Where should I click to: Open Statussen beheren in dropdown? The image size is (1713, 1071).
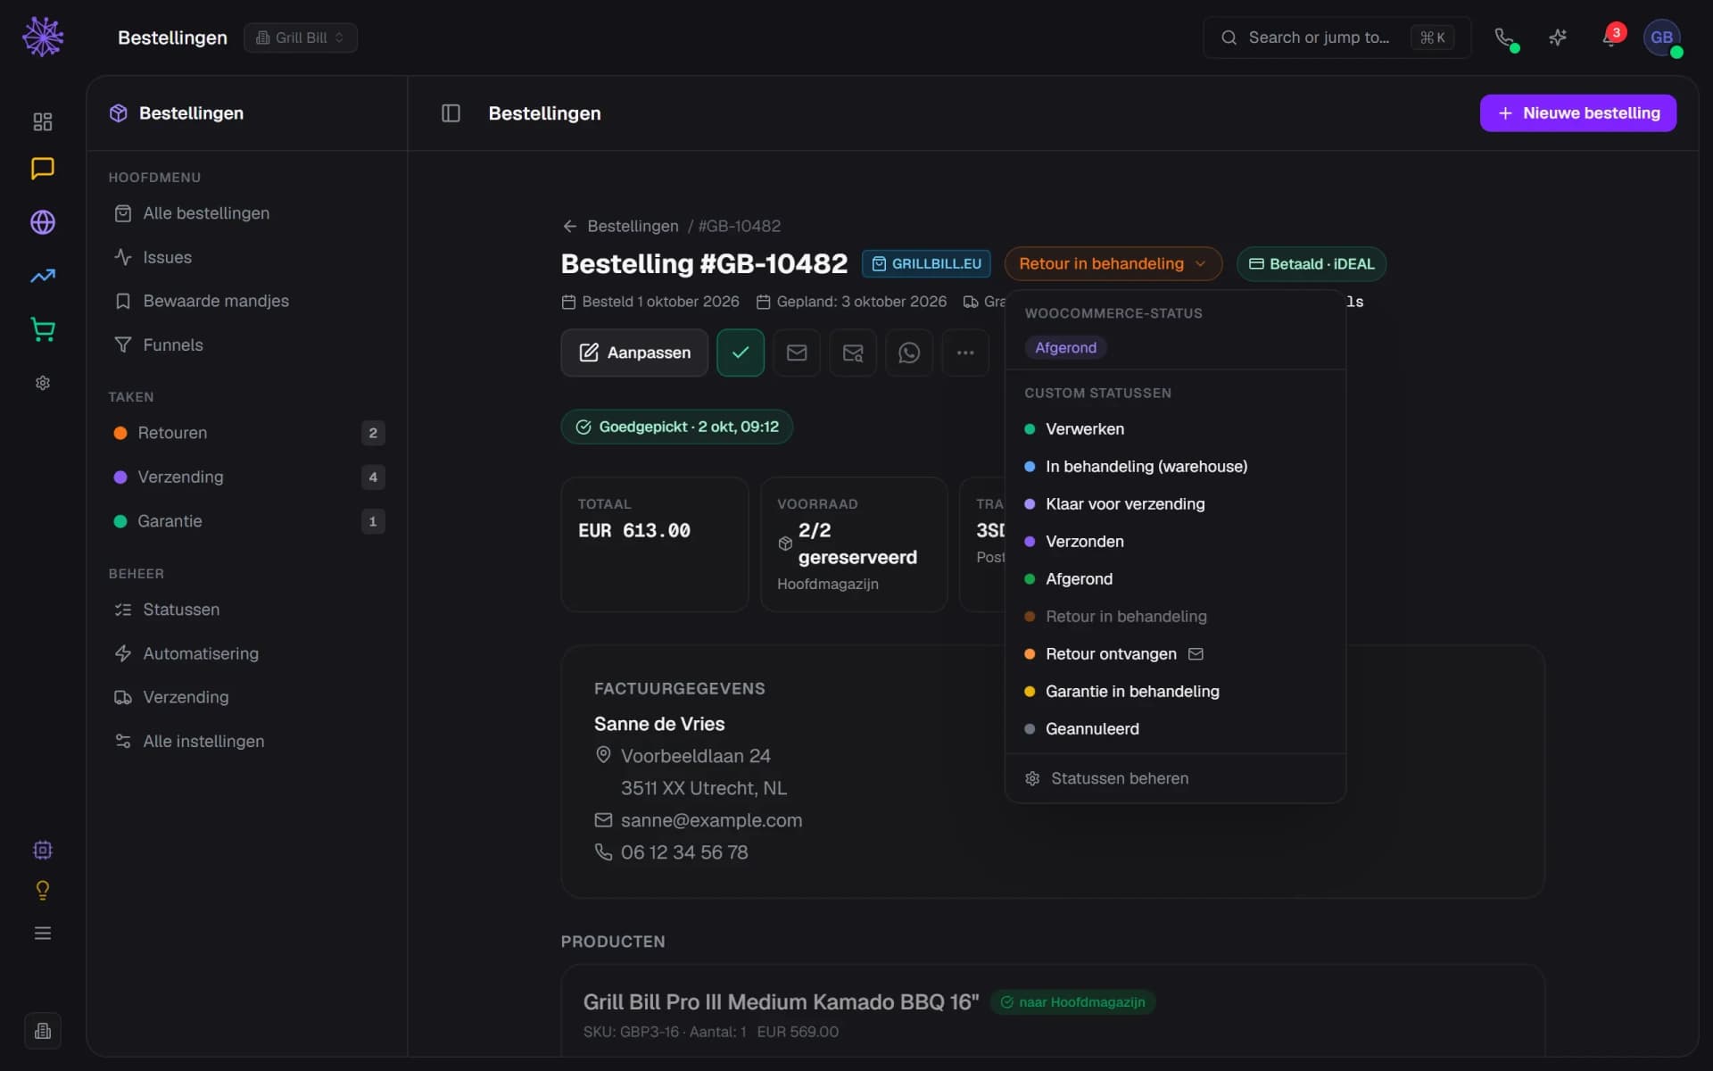pos(1175,778)
